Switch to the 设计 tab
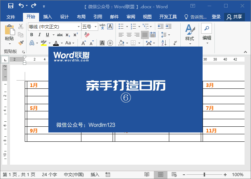Image resolution: width=251 pixels, height=179 pixels. click(x=64, y=16)
